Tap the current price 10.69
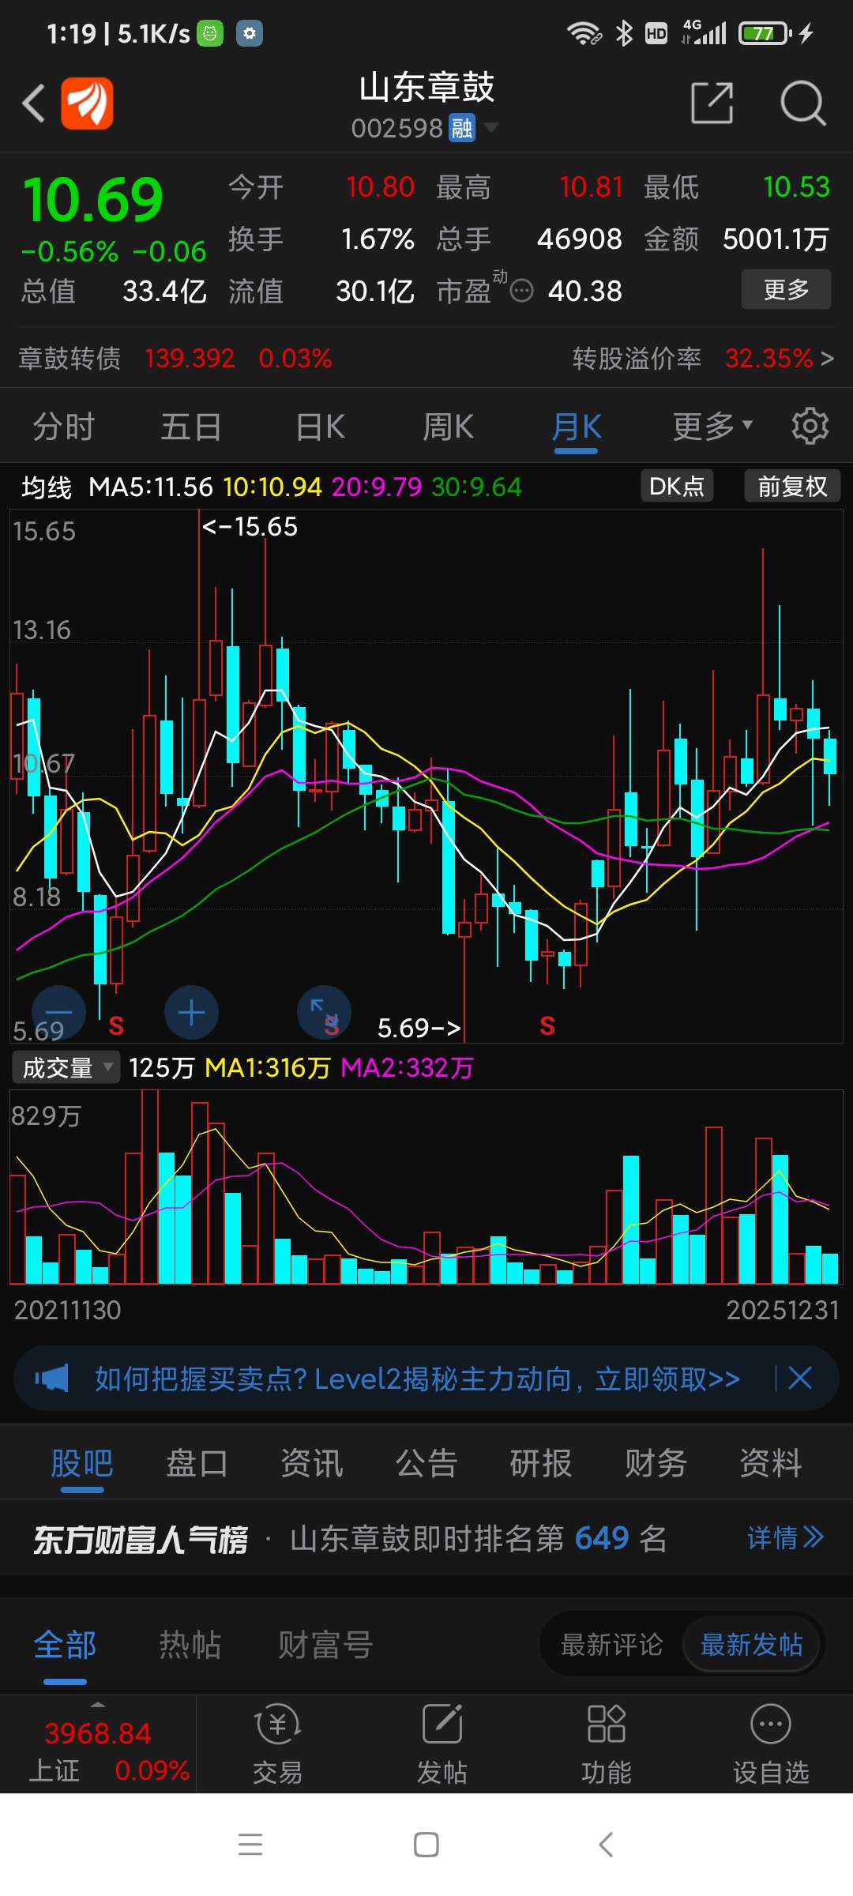 coord(92,200)
